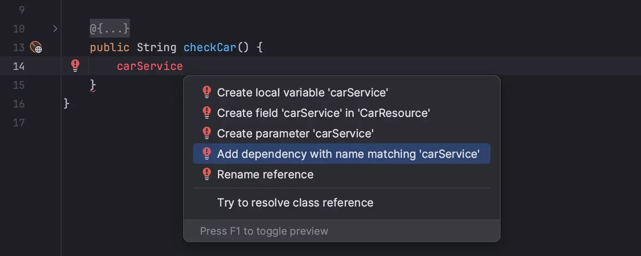Click the error bulb icon beside 'Create parameter' entry
This screenshot has width=641, height=256.
(207, 133)
